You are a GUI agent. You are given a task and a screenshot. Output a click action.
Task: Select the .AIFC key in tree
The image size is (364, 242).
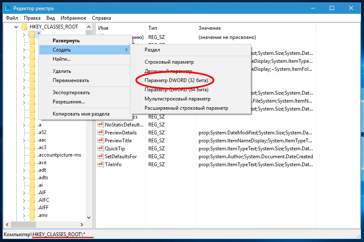pos(43,200)
